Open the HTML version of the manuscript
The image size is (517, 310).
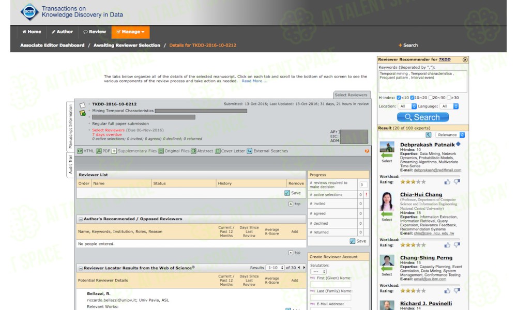[86, 151]
